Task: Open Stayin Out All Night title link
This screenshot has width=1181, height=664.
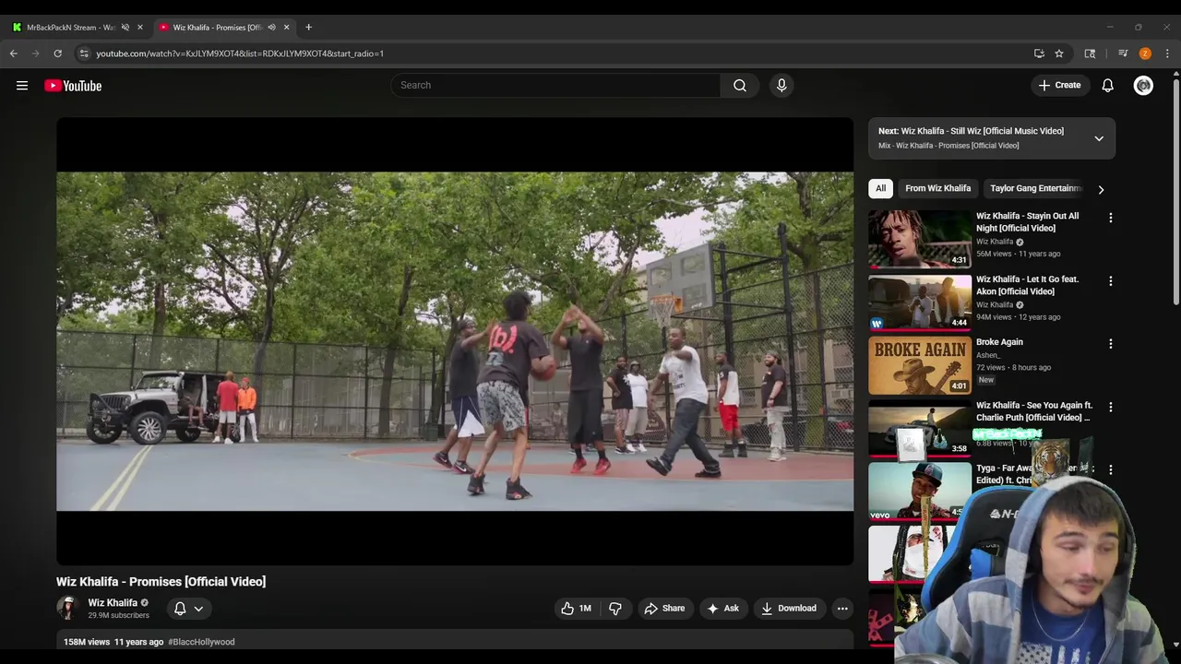Action: 1027,222
